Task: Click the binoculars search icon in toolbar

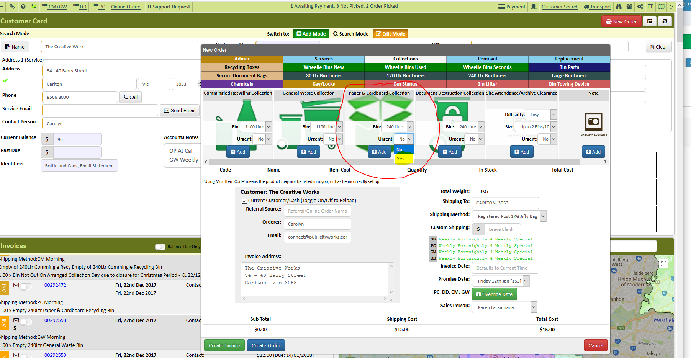Action: 619,7
